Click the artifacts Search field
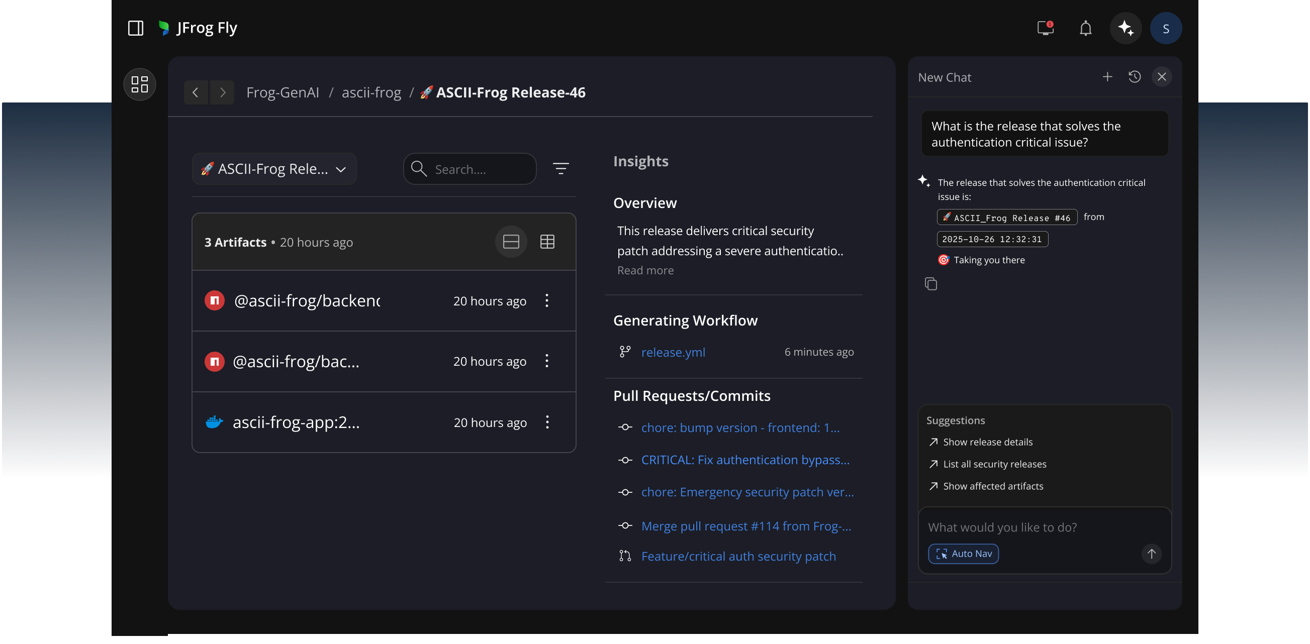The image size is (1310, 644). click(x=478, y=169)
